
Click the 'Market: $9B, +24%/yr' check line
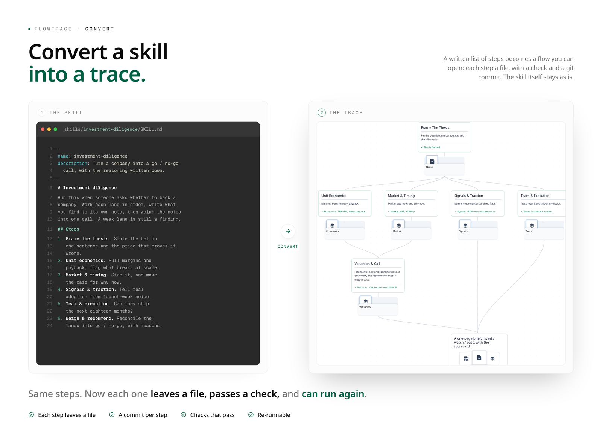click(x=401, y=211)
